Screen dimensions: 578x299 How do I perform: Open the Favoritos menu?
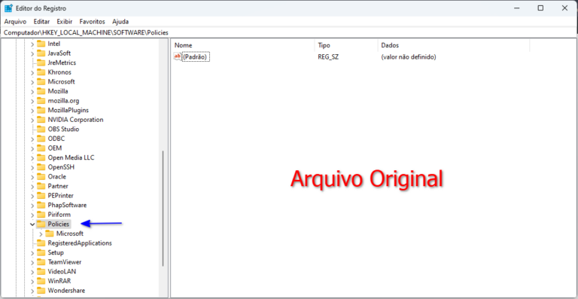[x=92, y=21]
